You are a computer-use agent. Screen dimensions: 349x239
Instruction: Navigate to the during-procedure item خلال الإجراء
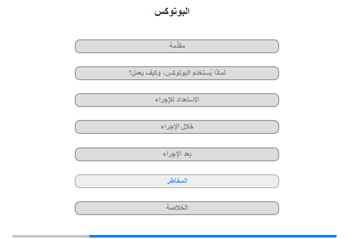[177, 126]
